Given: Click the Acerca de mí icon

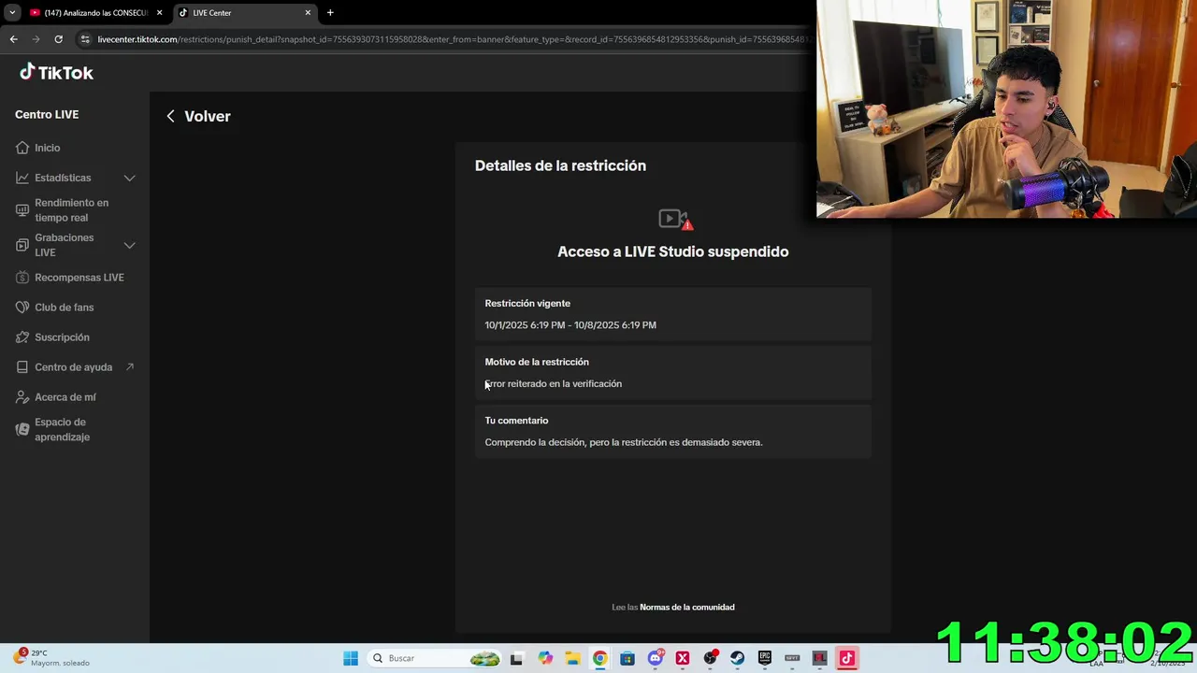Looking at the screenshot, I should (x=22, y=397).
